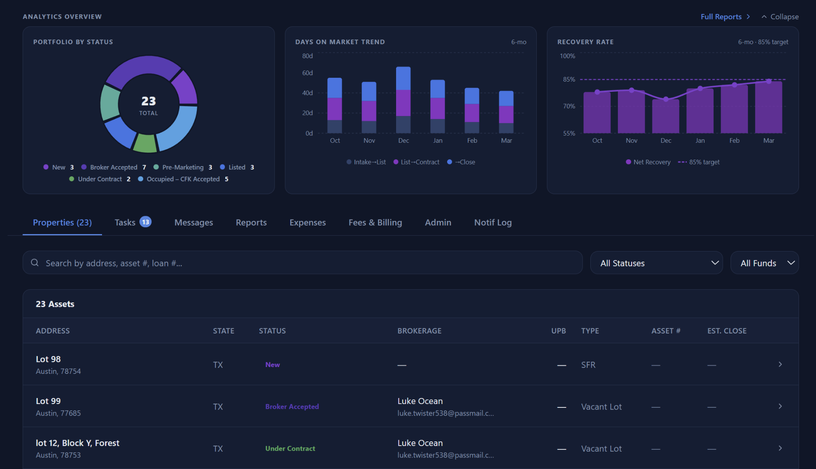Viewport: 816px width, 469px height.
Task: Open the Admin tab
Action: click(x=438, y=223)
